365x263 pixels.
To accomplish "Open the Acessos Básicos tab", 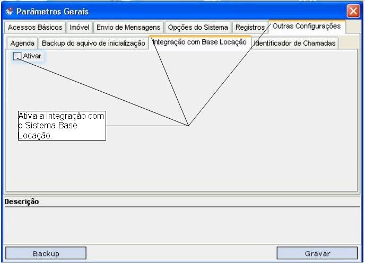I will click(36, 27).
